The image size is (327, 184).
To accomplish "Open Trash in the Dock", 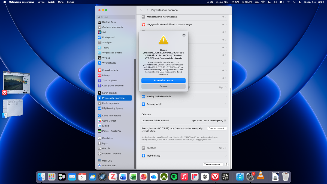I will coord(285,177).
